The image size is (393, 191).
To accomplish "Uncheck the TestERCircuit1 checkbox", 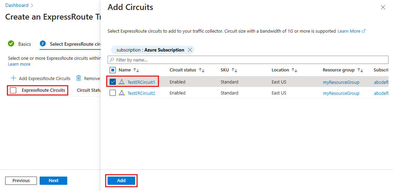I will (x=113, y=82).
